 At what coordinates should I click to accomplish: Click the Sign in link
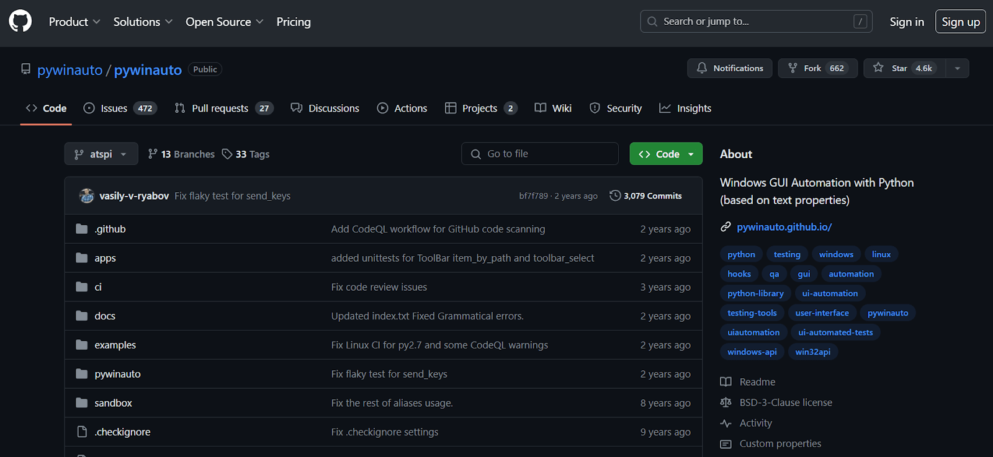[907, 22]
